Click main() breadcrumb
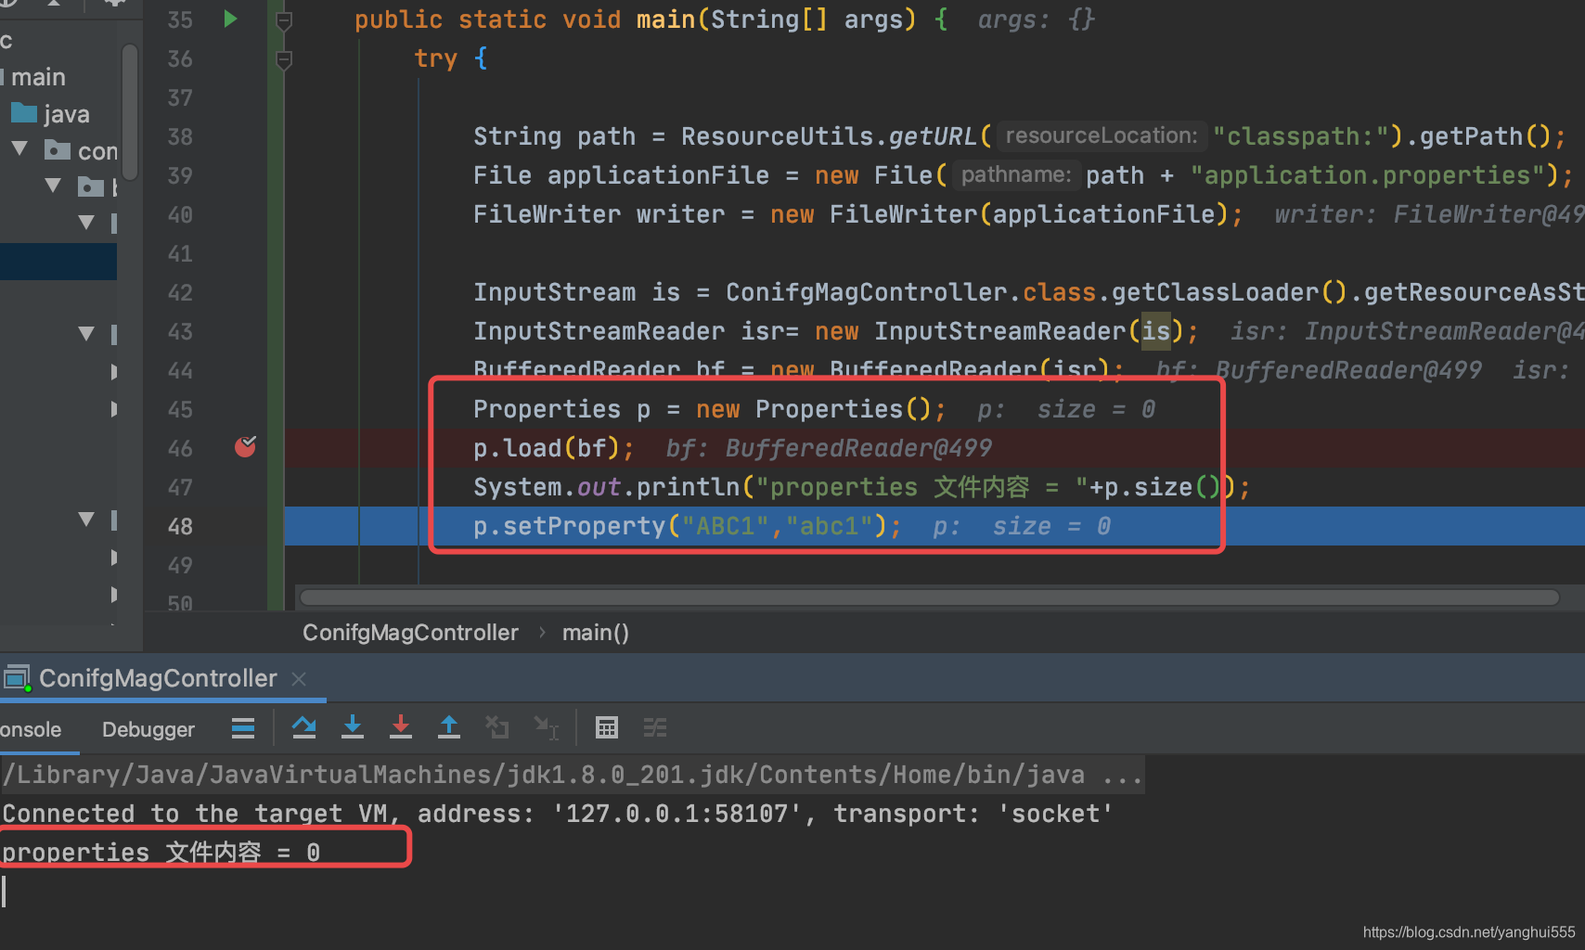 coord(596,633)
